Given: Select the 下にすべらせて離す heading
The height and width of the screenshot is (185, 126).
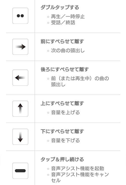Looking at the screenshot, I should tap(62, 131).
